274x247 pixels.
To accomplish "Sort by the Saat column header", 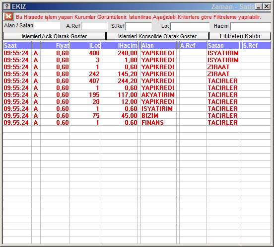I will [17, 46].
